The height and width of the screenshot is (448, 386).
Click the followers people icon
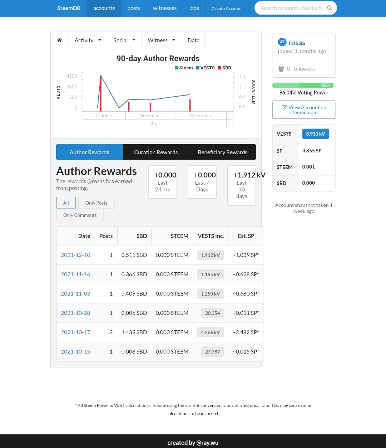click(x=281, y=69)
